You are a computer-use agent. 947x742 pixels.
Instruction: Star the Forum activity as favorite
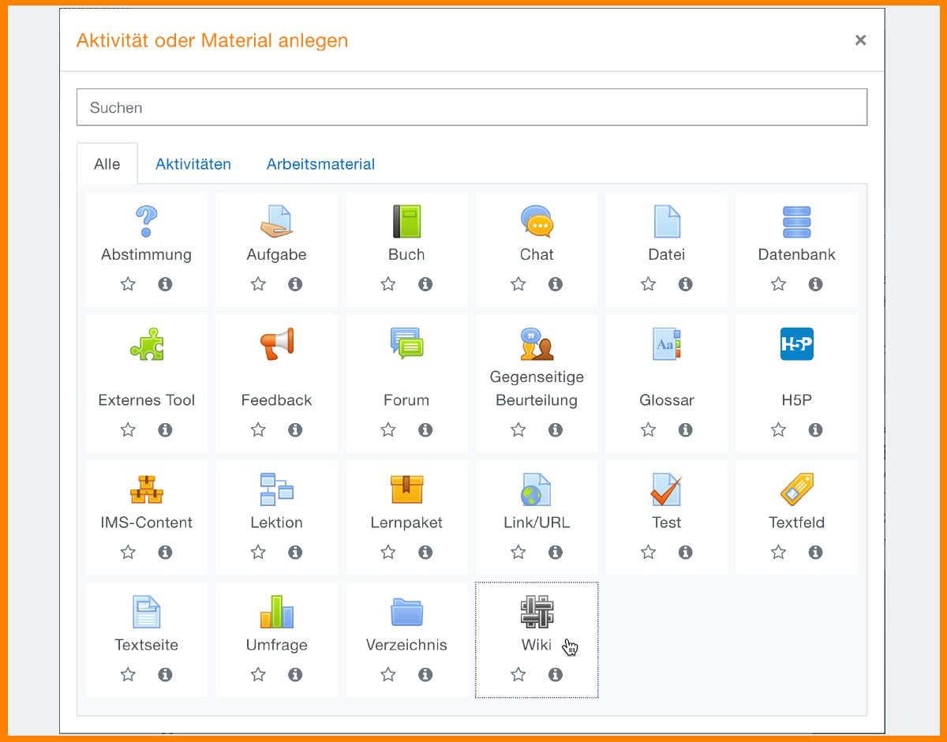click(x=388, y=430)
